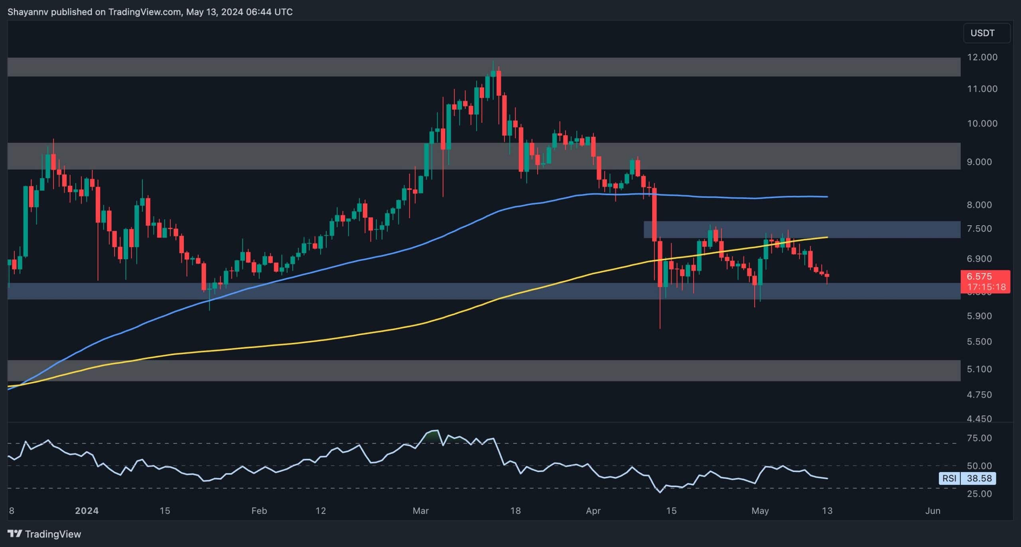The height and width of the screenshot is (547, 1021).
Task: Click the March peak candle near 12.000
Action: coord(493,74)
